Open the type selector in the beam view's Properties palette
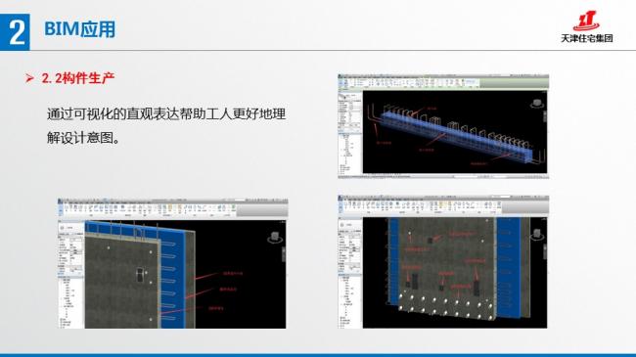This screenshot has height=357, width=636. click(x=349, y=97)
